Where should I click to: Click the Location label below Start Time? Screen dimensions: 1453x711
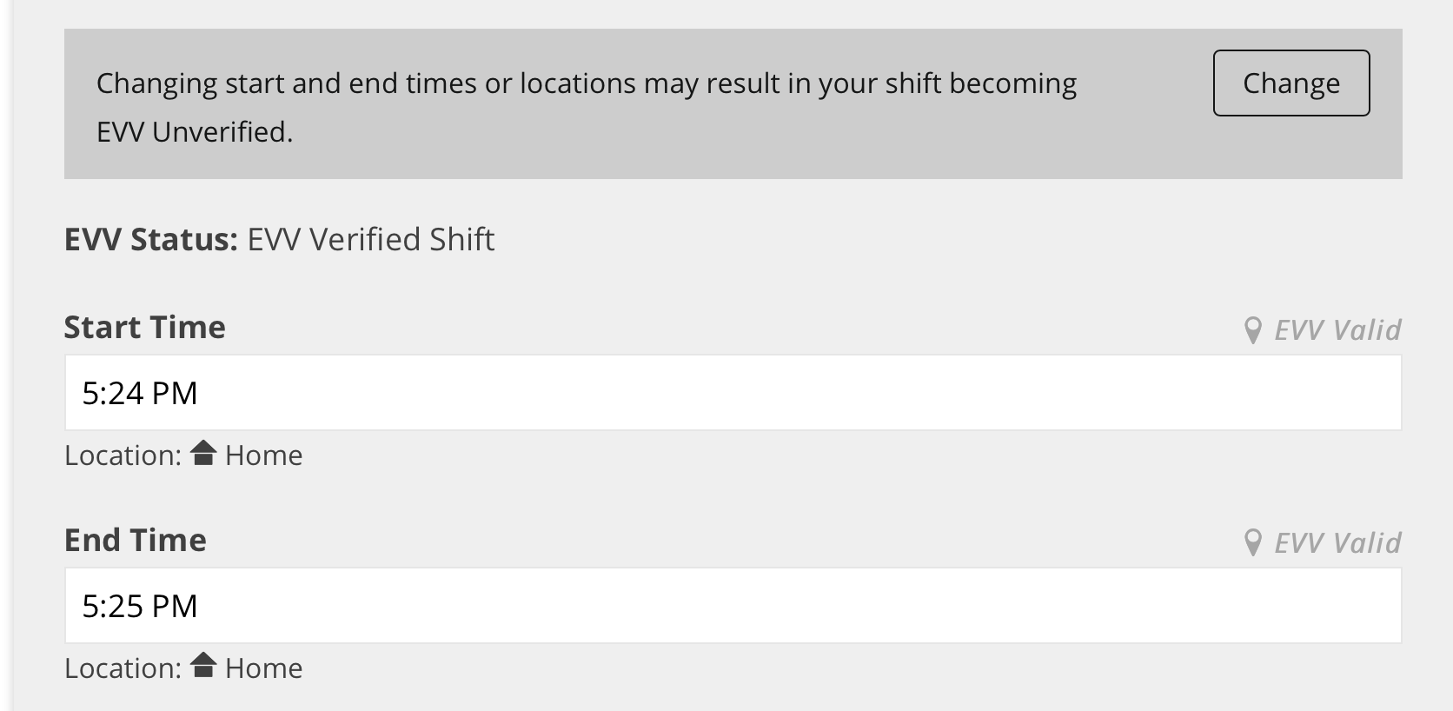(x=123, y=455)
